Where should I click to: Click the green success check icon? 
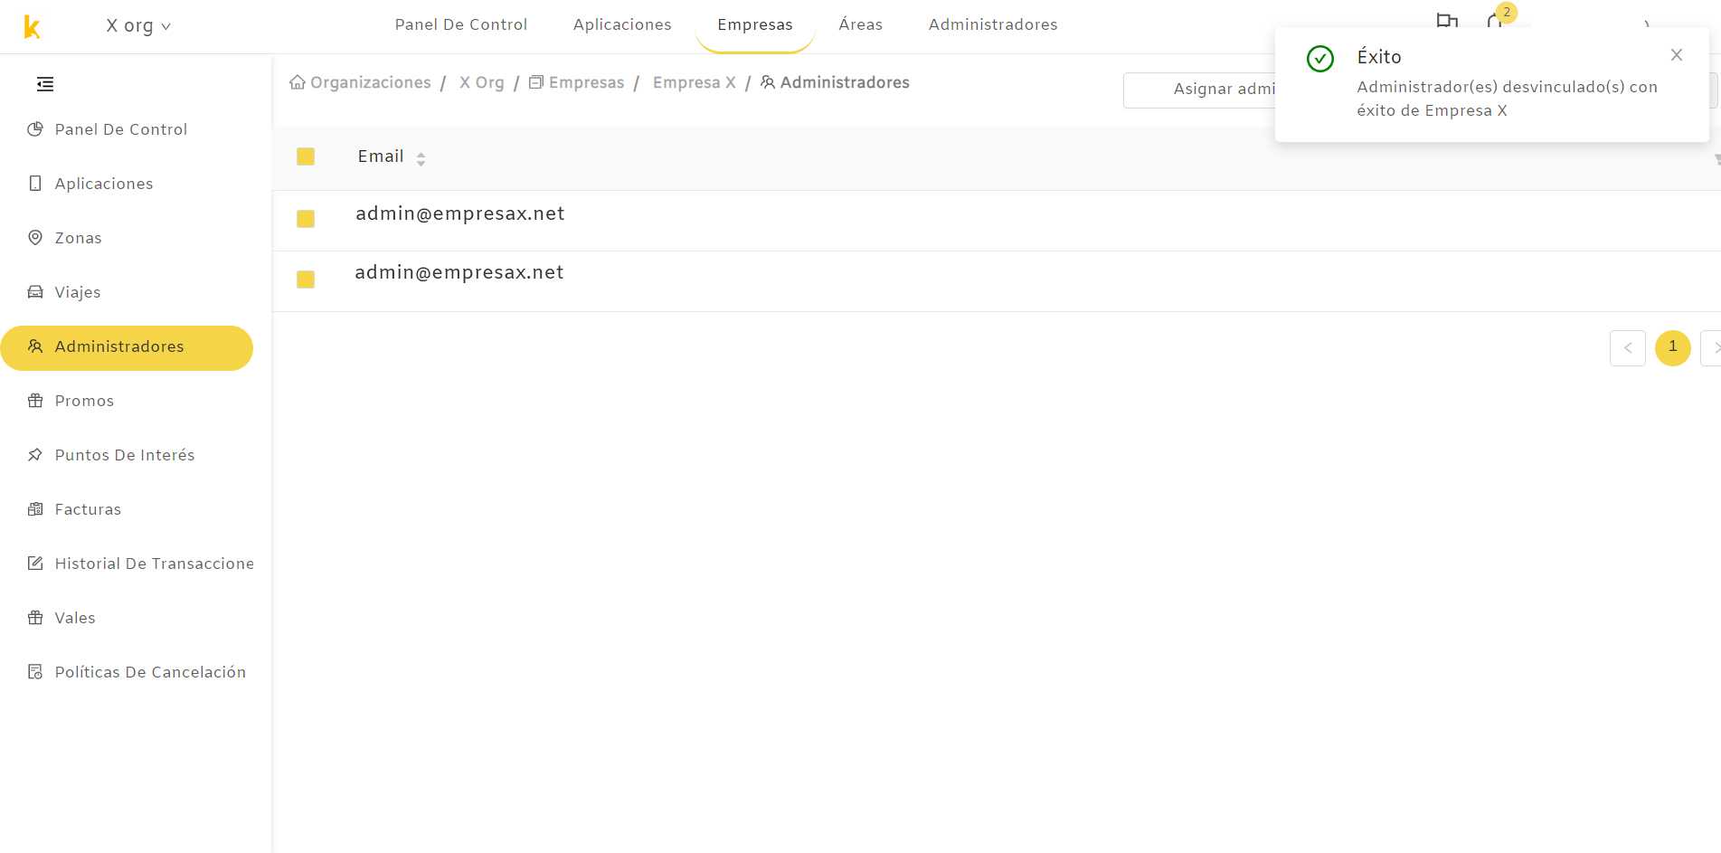point(1320,59)
